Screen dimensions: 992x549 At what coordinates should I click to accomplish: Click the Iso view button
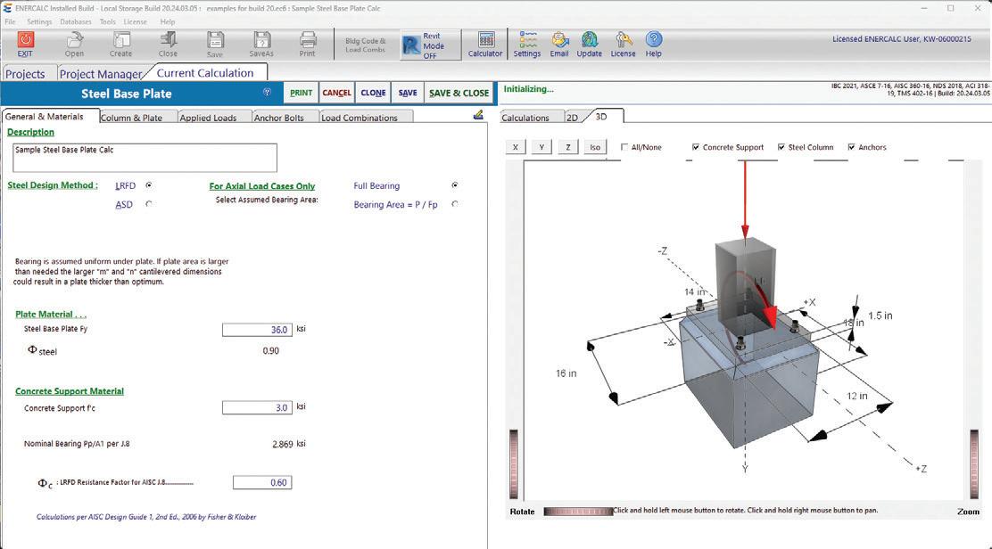pyautogui.click(x=595, y=147)
